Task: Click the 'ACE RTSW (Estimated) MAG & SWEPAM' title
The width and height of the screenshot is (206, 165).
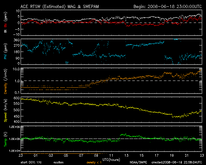Action: coord(60,6)
